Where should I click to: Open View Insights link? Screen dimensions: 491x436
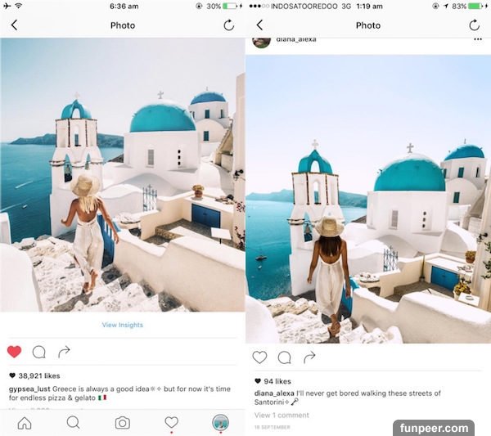123,325
